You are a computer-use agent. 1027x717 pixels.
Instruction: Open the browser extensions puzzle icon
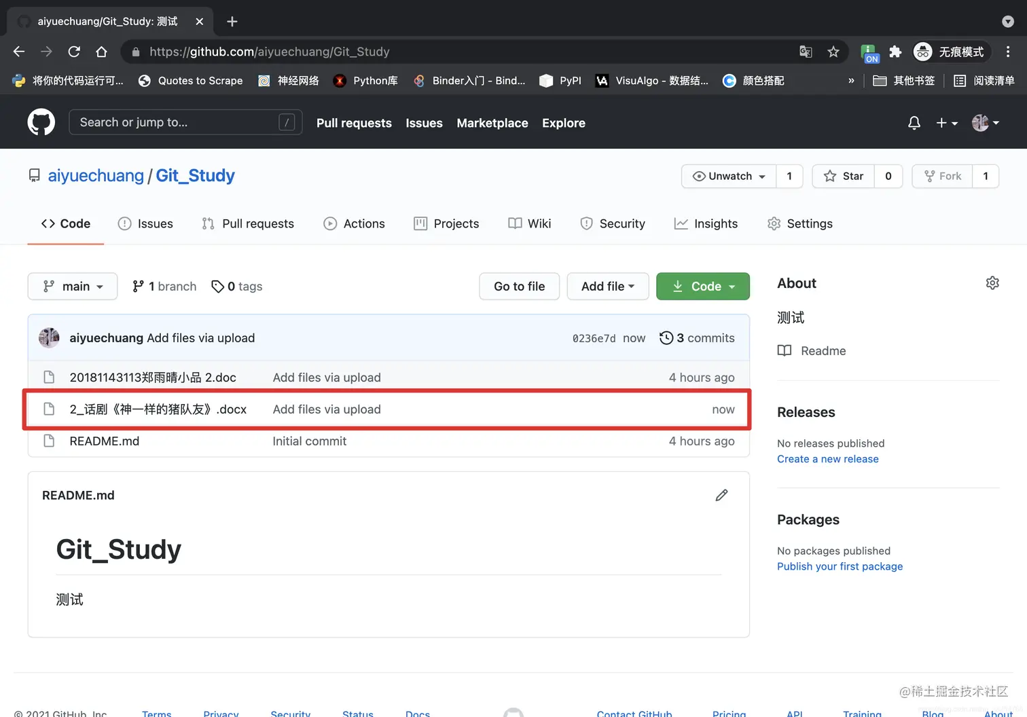click(x=895, y=52)
